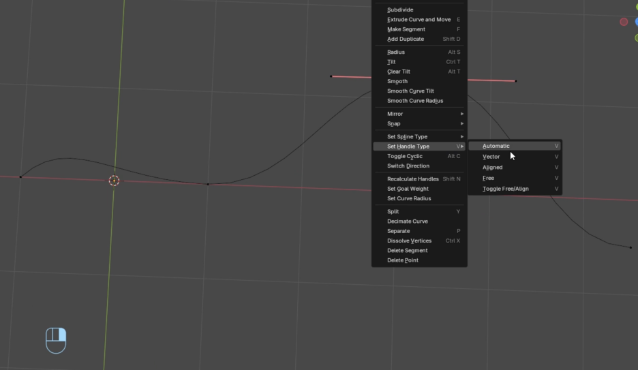Choose Separate from the menu
Screen dimensions: 638x370
click(x=419, y=231)
